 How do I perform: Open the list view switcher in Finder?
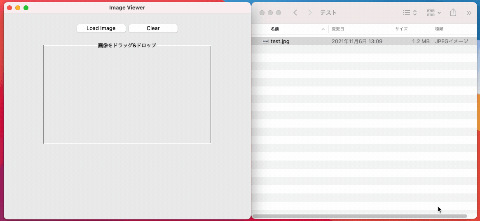(x=410, y=12)
